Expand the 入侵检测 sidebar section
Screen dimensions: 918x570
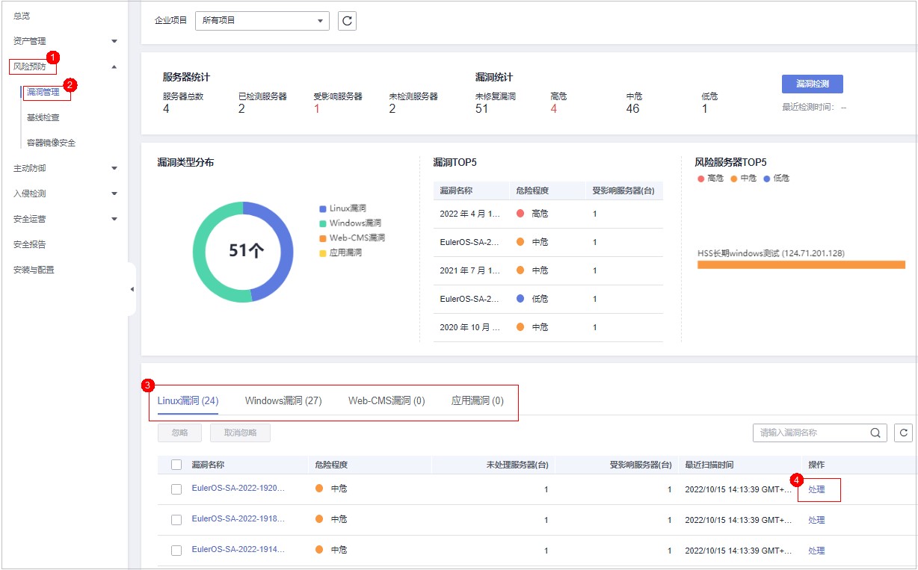64,193
